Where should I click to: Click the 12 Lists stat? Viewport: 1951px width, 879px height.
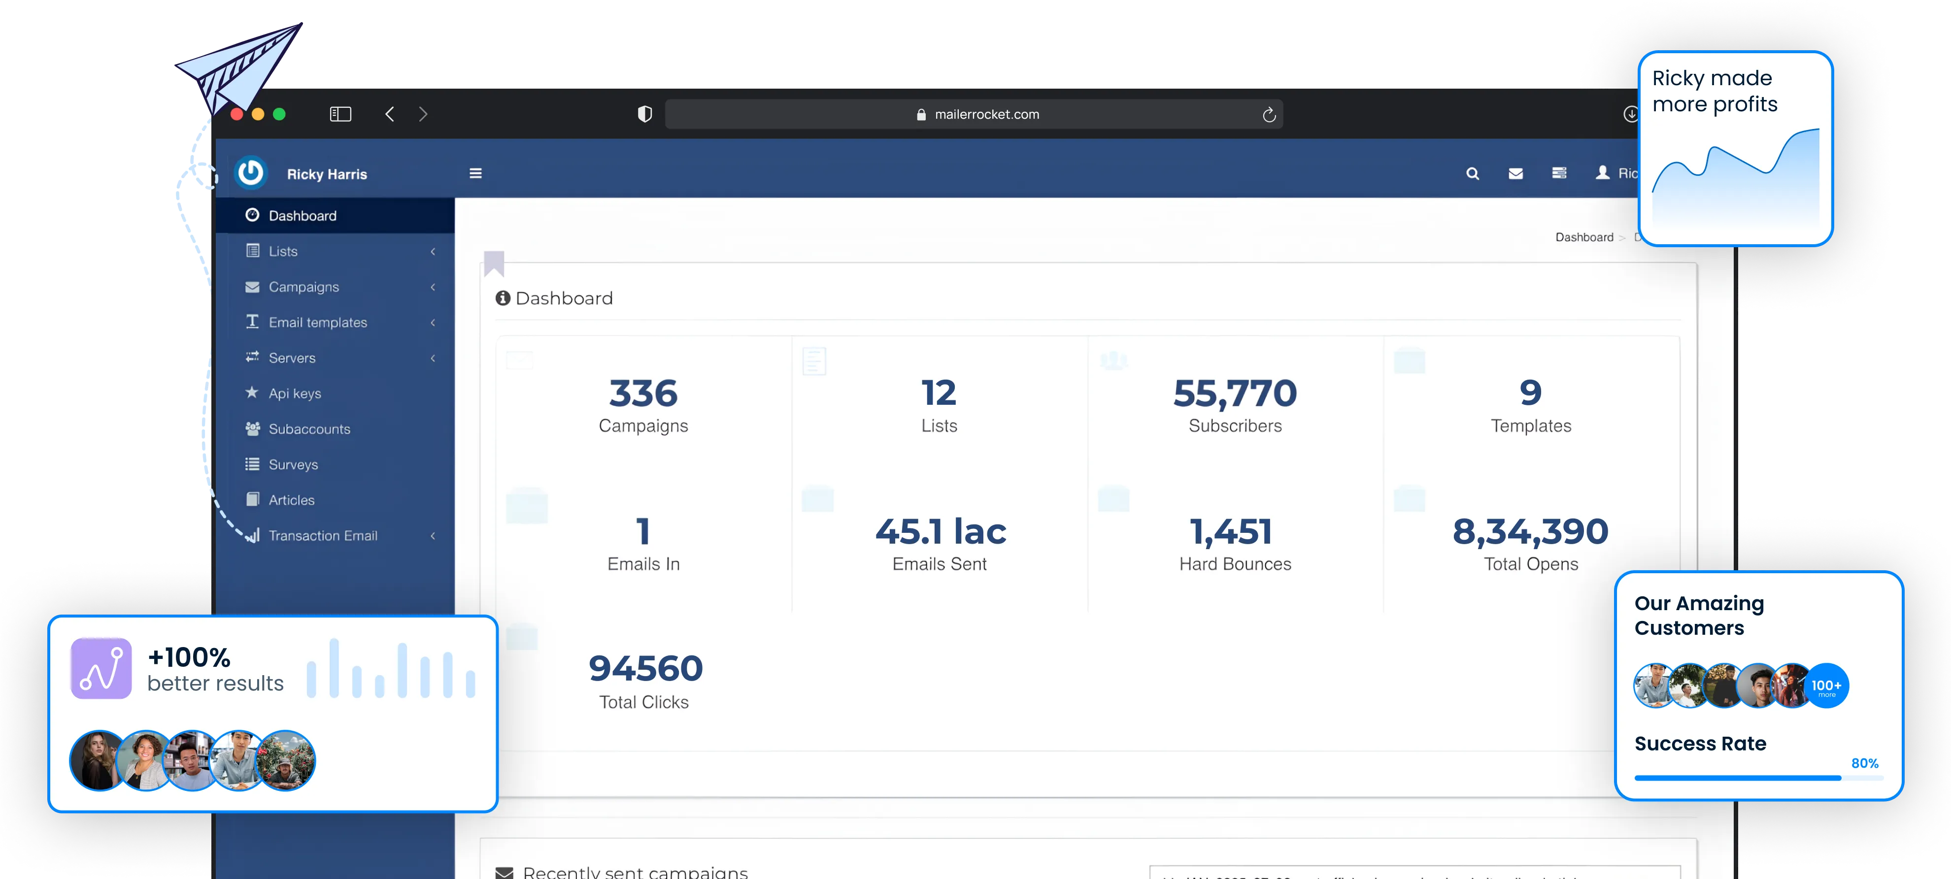point(939,405)
